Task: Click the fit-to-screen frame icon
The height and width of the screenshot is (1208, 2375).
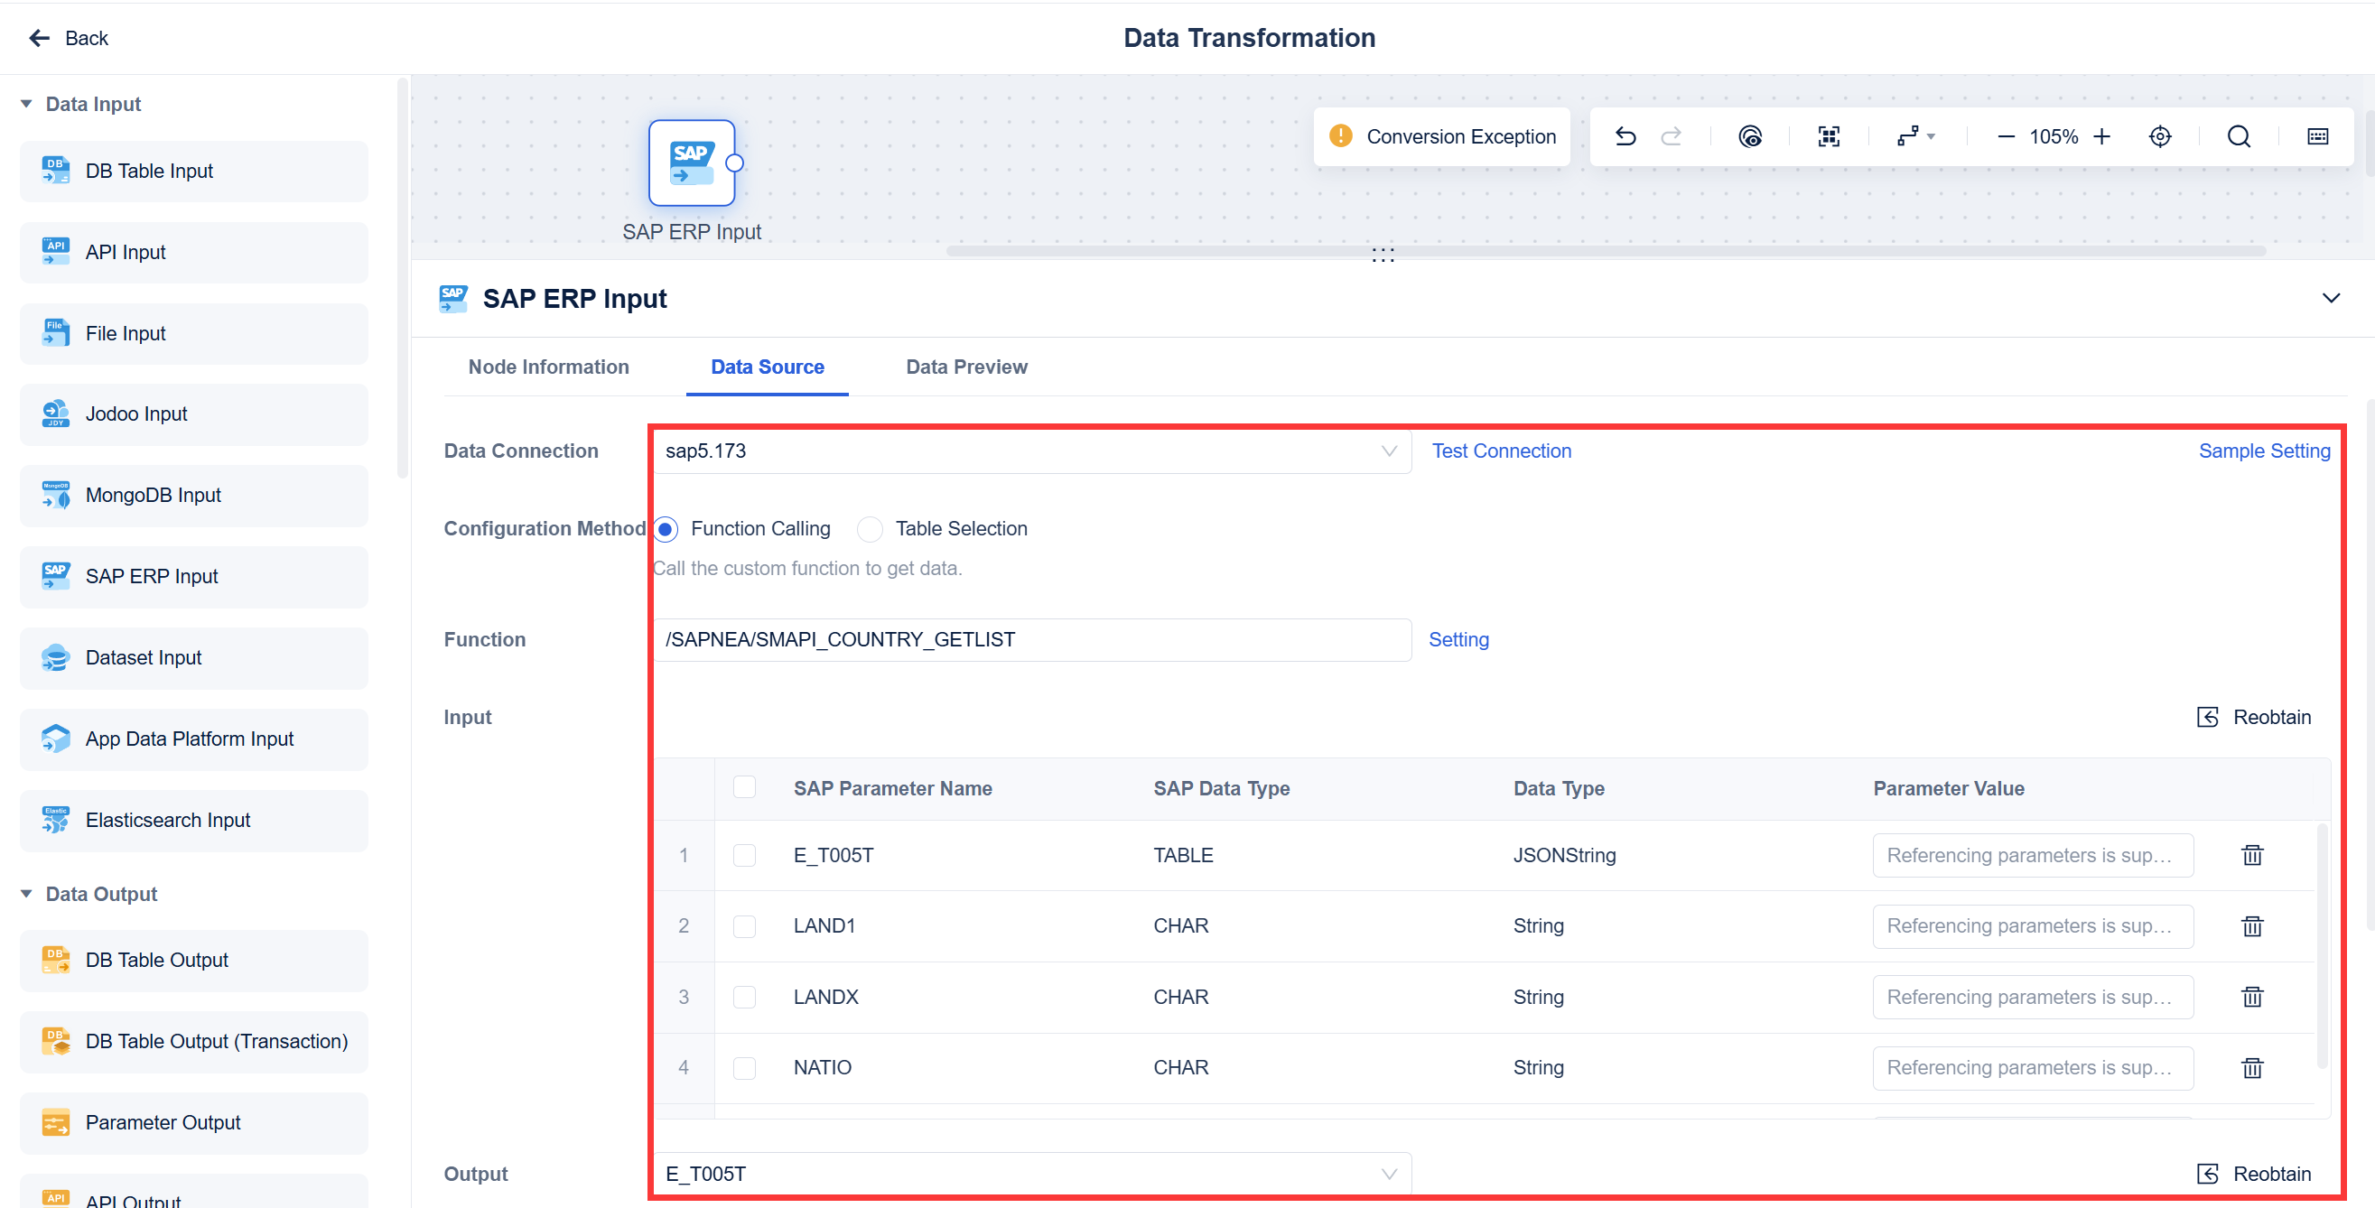Action: [1829, 136]
